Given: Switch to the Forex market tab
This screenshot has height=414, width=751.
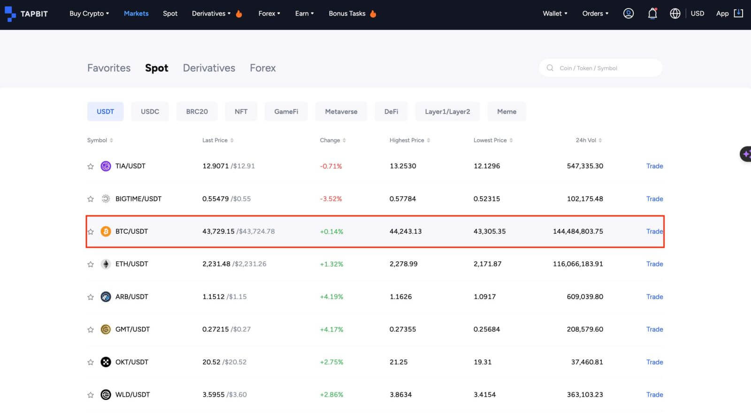Looking at the screenshot, I should pos(263,68).
